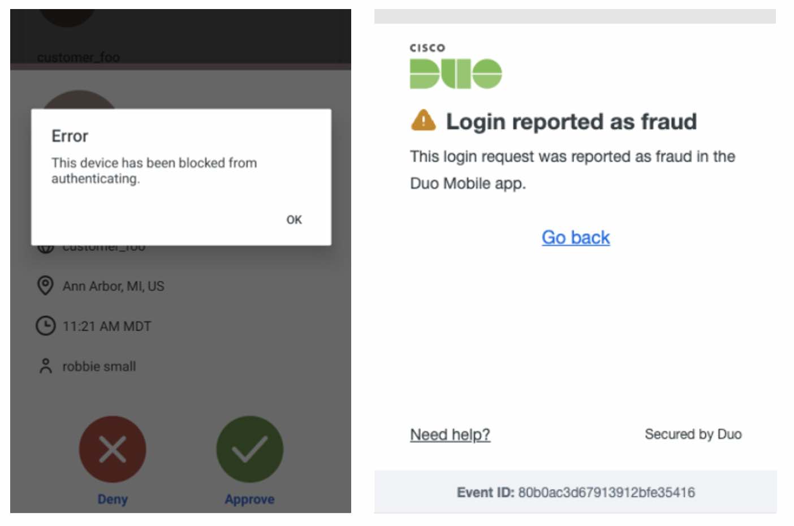Click the Secured by Duo text
This screenshot has height=526, width=794.
(693, 434)
